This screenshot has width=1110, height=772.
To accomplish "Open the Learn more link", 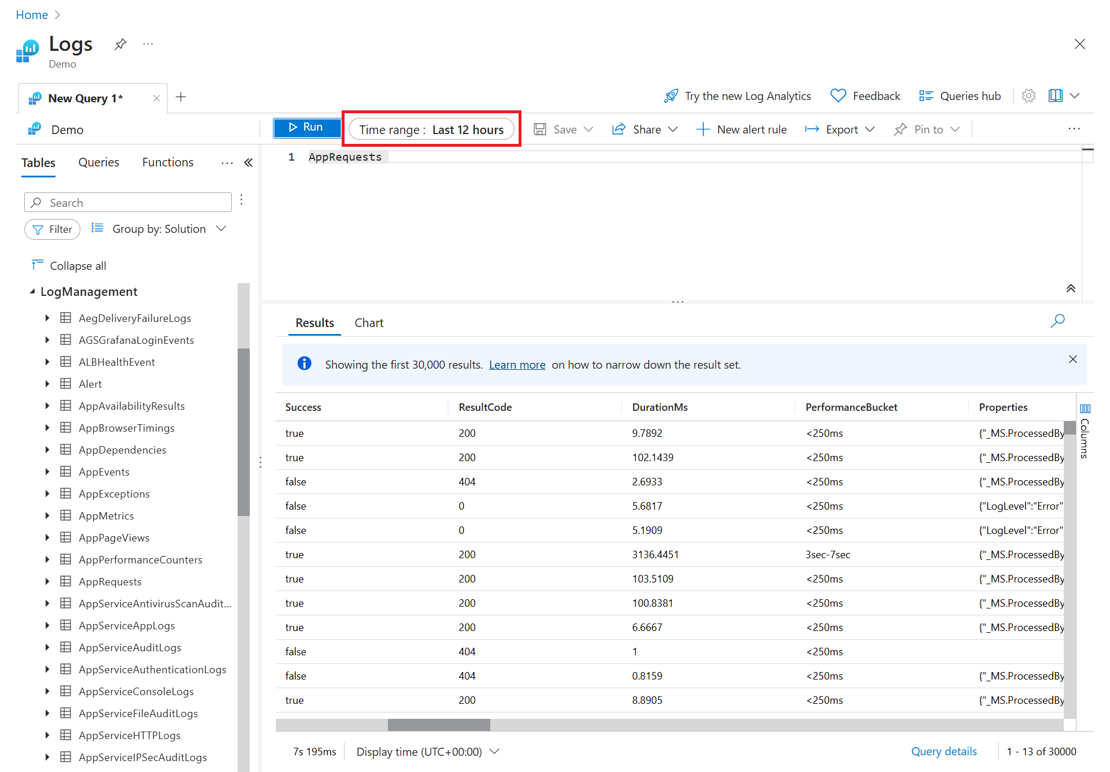I will (x=517, y=365).
